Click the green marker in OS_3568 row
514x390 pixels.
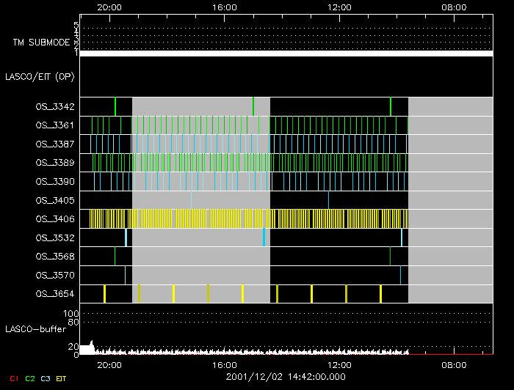[115, 255]
